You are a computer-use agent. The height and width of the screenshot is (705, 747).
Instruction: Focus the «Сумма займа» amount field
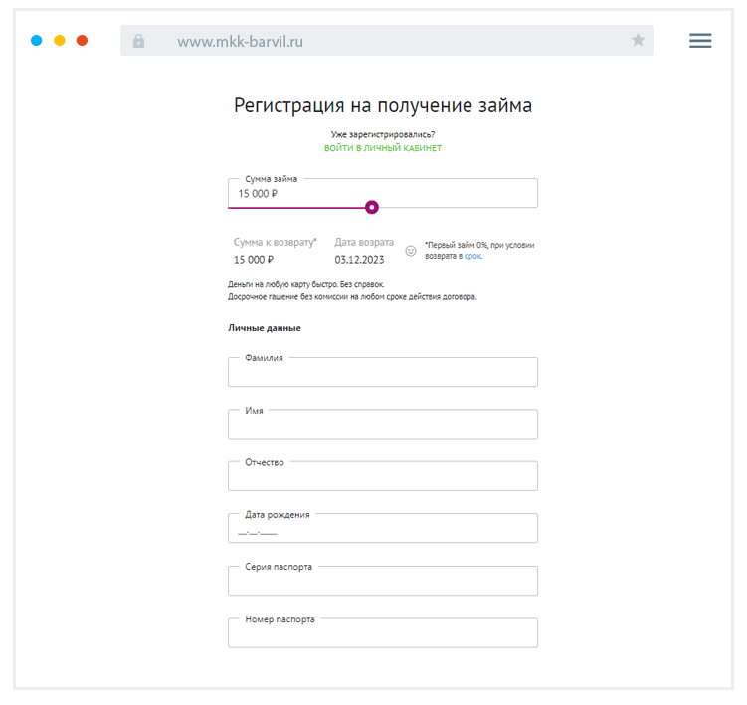click(x=383, y=194)
